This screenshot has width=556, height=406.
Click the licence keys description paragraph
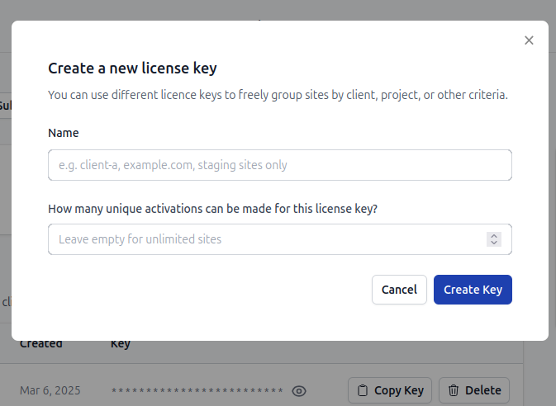point(278,95)
